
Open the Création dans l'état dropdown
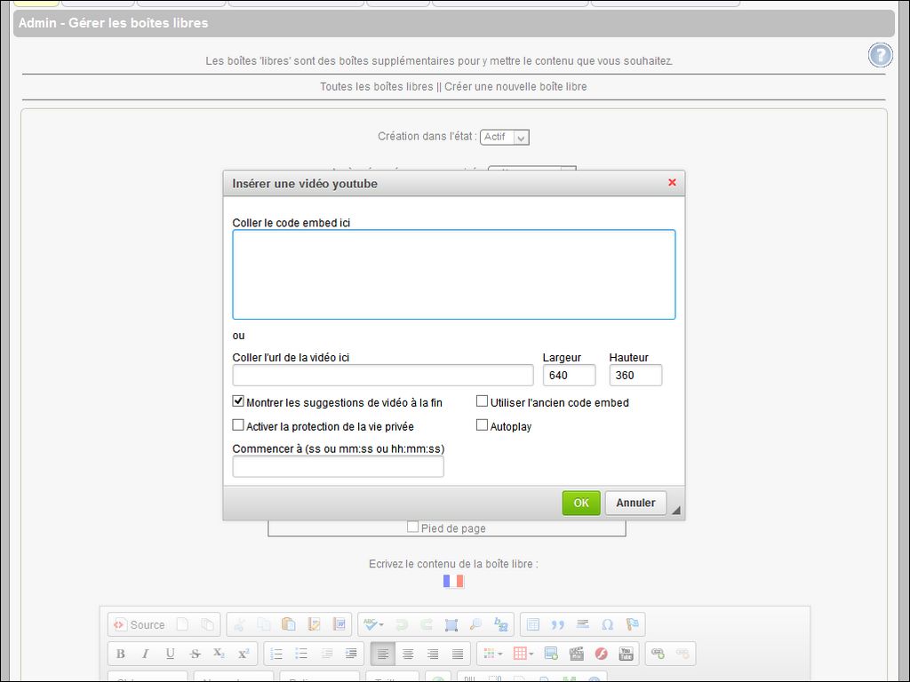pyautogui.click(x=505, y=137)
